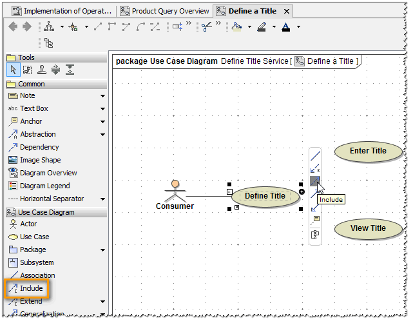Activate the selection arrow tool
The width and height of the screenshot is (413, 323).
(14, 70)
